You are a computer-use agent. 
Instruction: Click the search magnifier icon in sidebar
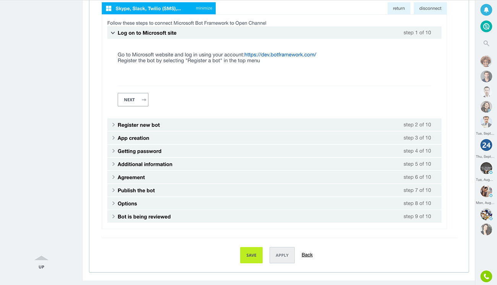coord(486,44)
